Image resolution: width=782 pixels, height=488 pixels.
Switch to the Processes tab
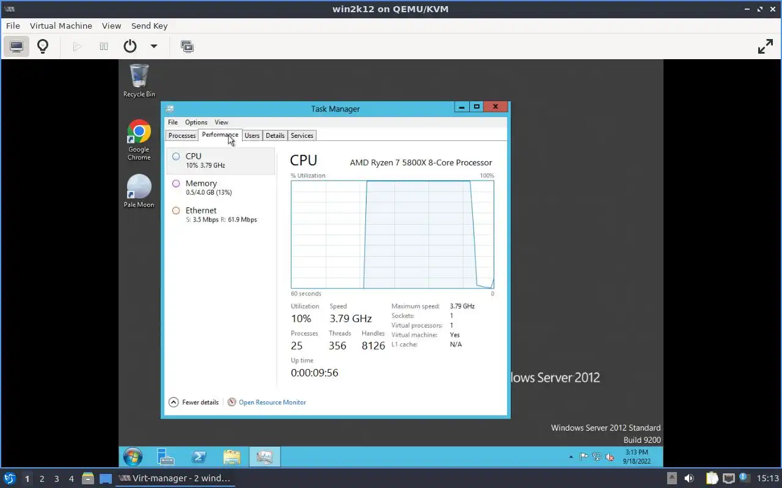182,135
